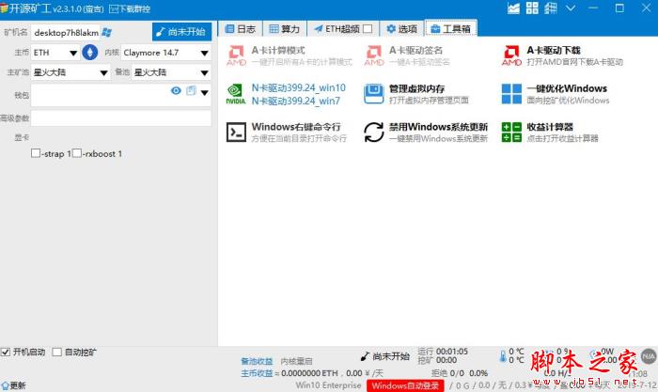Viewport: 658px width, 392px height.
Task: Open the 主矿池 星火大陆 dropdown
Action: tap(70, 72)
